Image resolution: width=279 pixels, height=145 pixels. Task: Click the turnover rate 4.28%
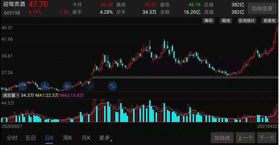click(x=106, y=12)
